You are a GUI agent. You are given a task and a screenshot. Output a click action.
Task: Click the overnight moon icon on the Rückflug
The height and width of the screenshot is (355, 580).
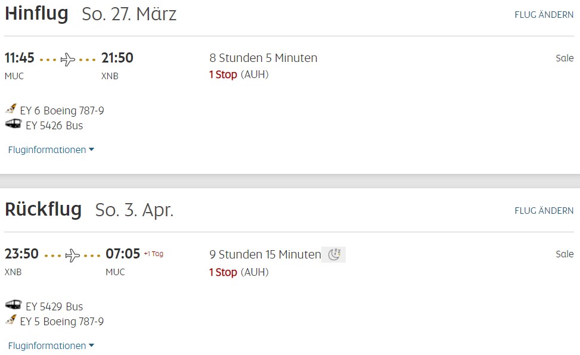(334, 255)
